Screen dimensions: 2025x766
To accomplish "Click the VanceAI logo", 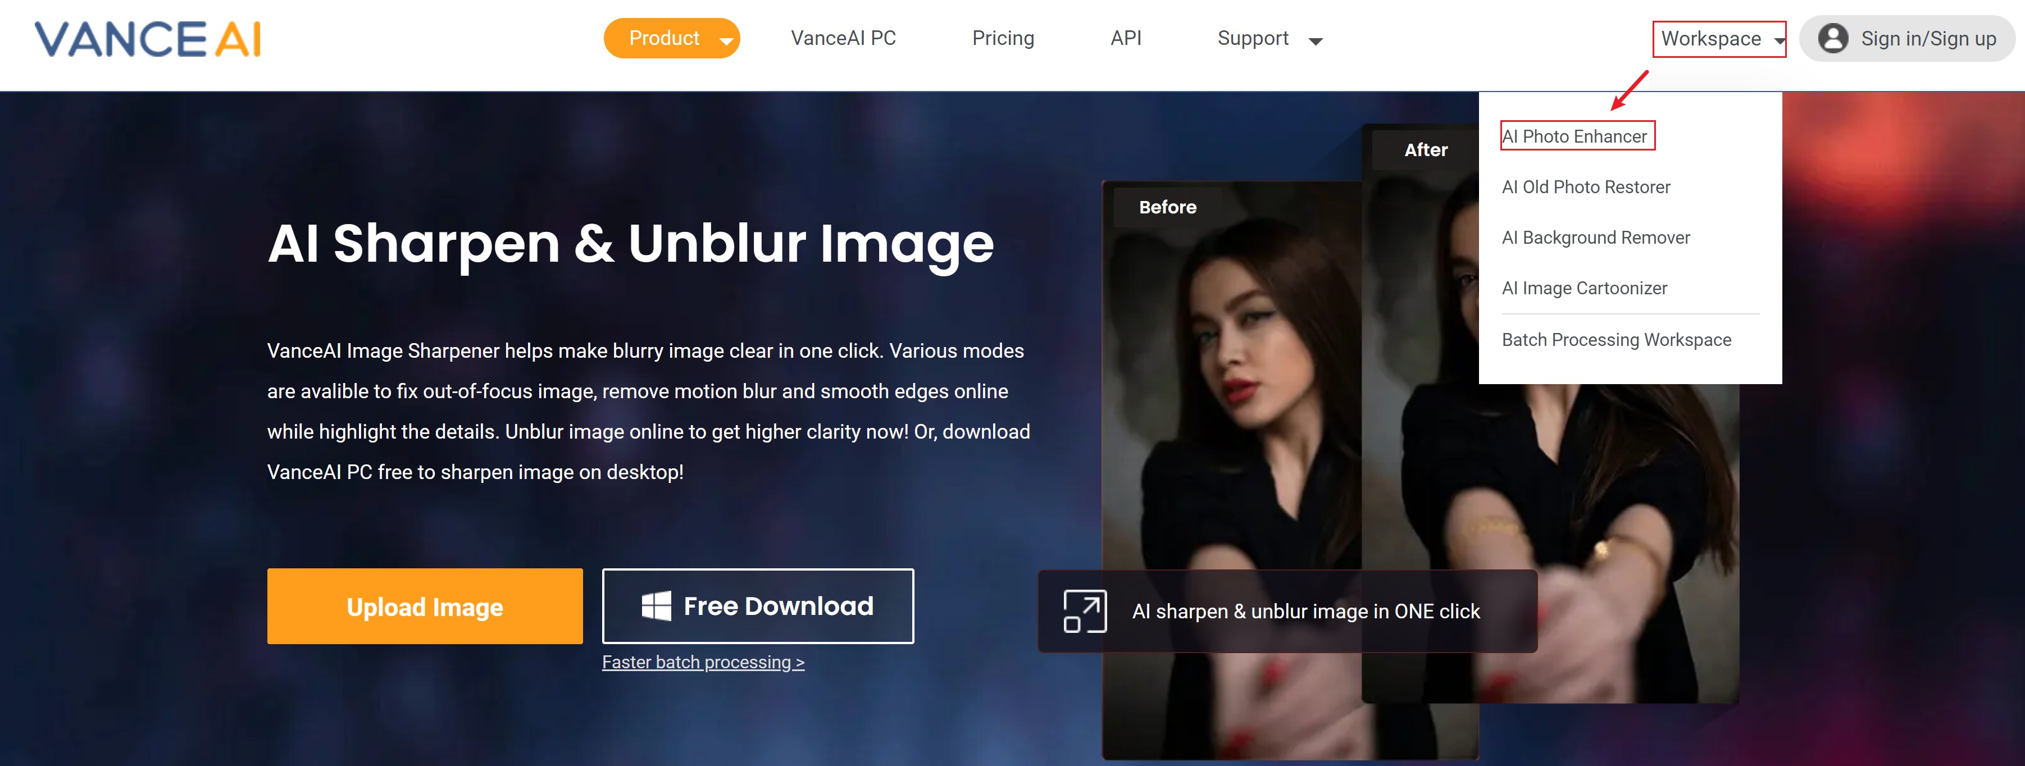I will [147, 39].
